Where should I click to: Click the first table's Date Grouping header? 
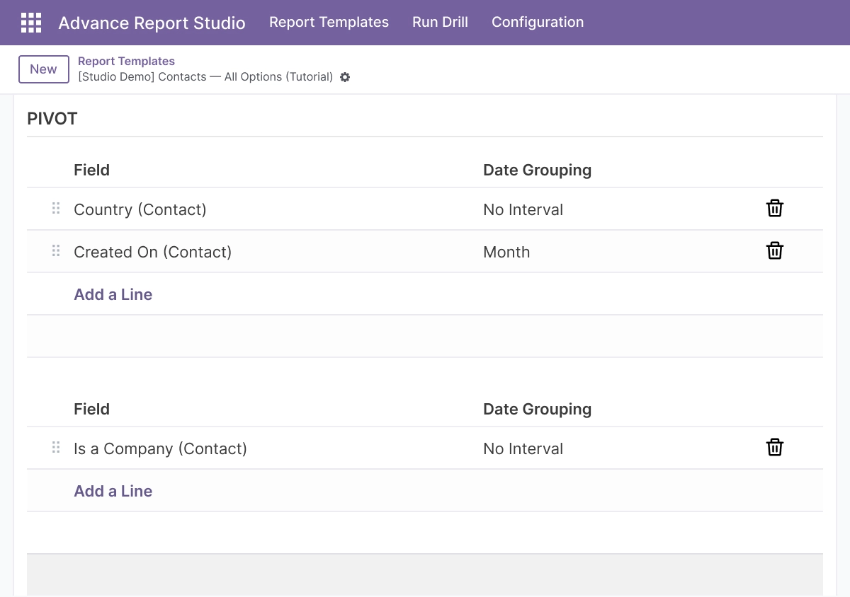537,170
